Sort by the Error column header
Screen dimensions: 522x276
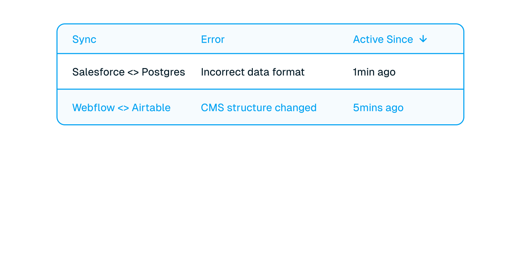pos(213,40)
